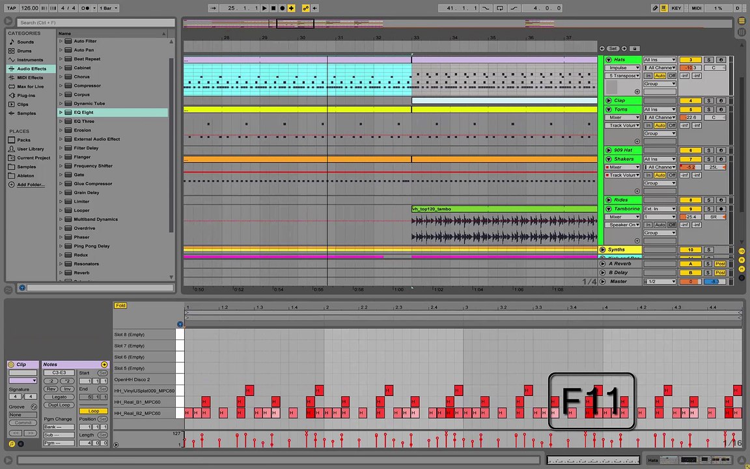Unfold the Synths group track
Viewport: 750px width, 469px height.
(x=603, y=250)
